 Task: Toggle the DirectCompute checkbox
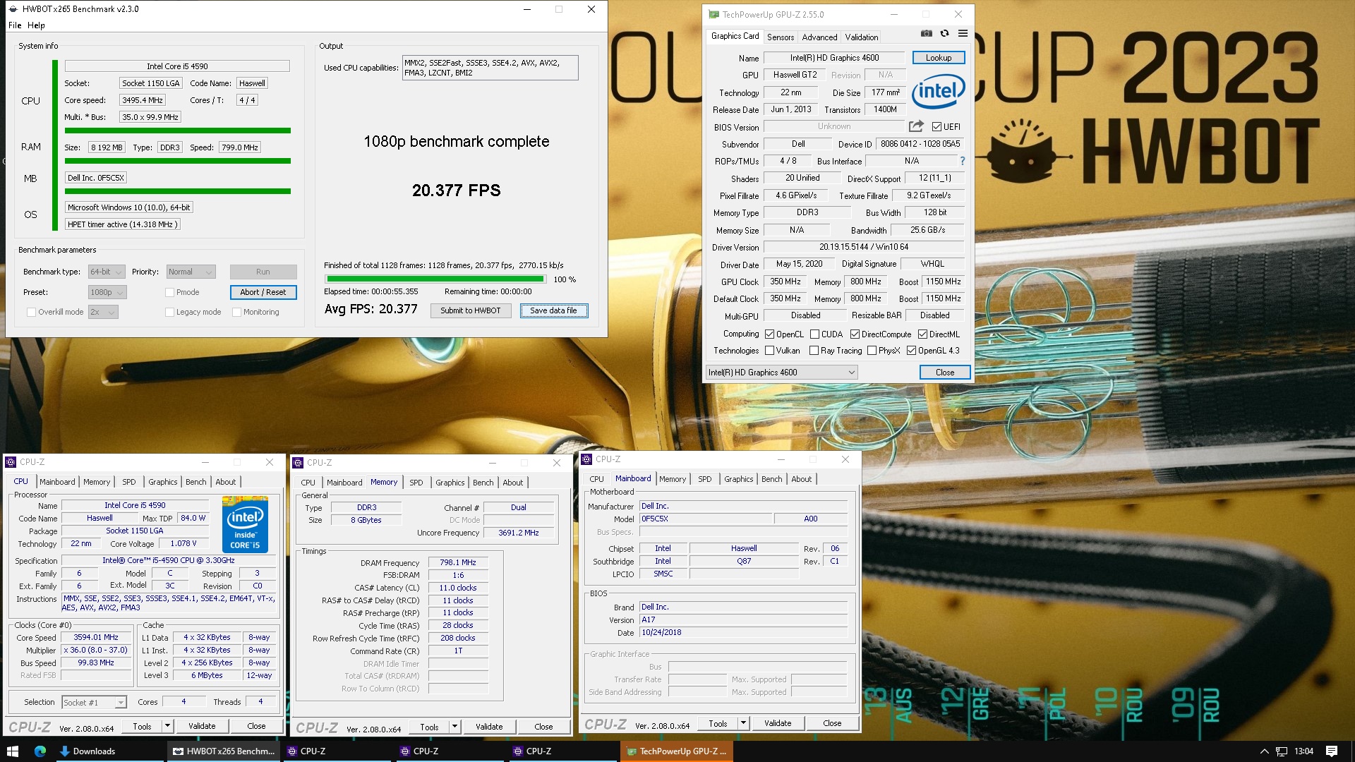point(855,334)
